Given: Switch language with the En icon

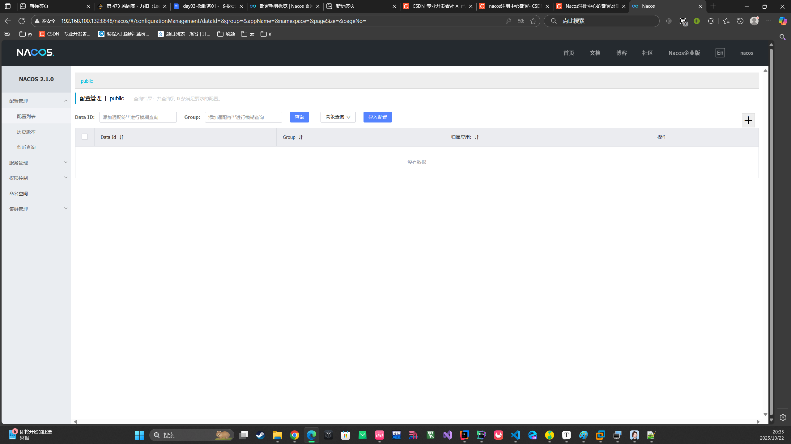Looking at the screenshot, I should point(720,52).
